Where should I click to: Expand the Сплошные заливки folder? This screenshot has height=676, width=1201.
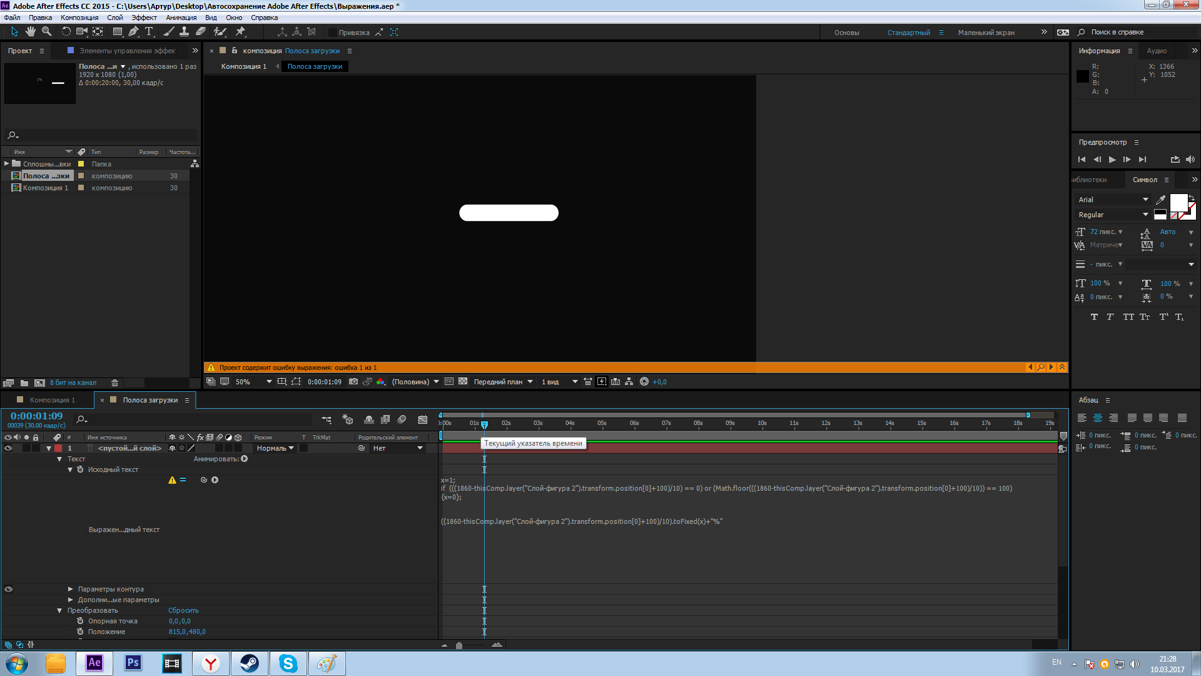(x=7, y=164)
